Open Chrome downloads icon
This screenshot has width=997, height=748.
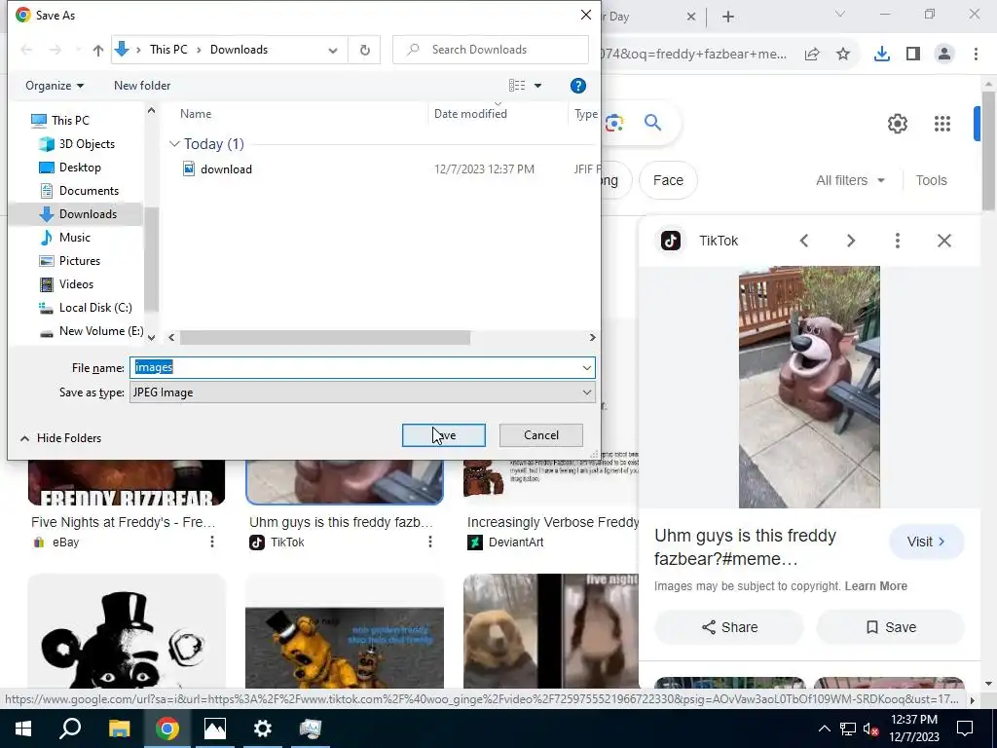coord(882,55)
